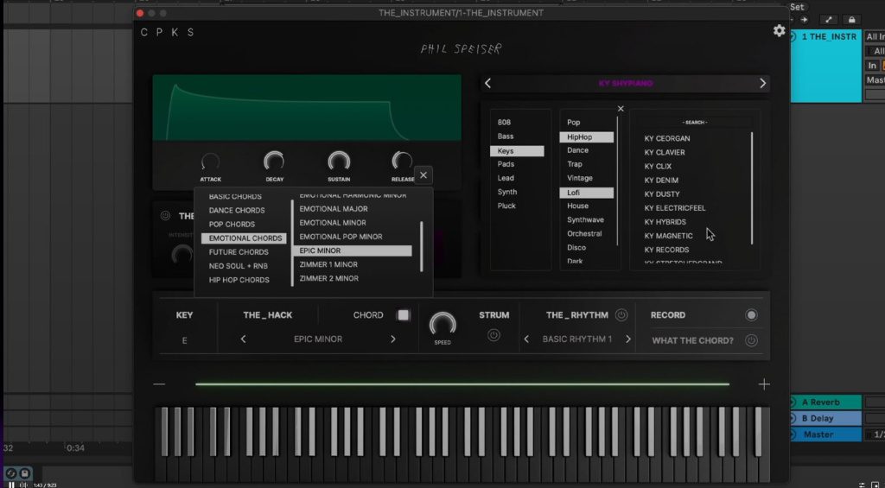Enable the RECORD button
The height and width of the screenshot is (488, 885).
[751, 314]
